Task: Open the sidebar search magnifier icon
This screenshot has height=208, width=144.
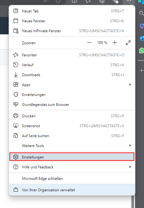Action: pos(141,13)
